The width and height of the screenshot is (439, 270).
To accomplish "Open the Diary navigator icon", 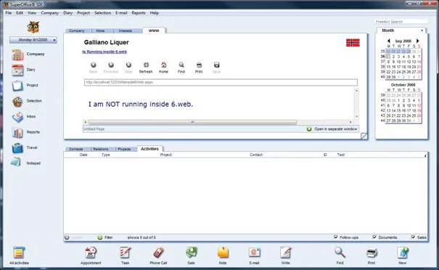I will pos(17,70).
